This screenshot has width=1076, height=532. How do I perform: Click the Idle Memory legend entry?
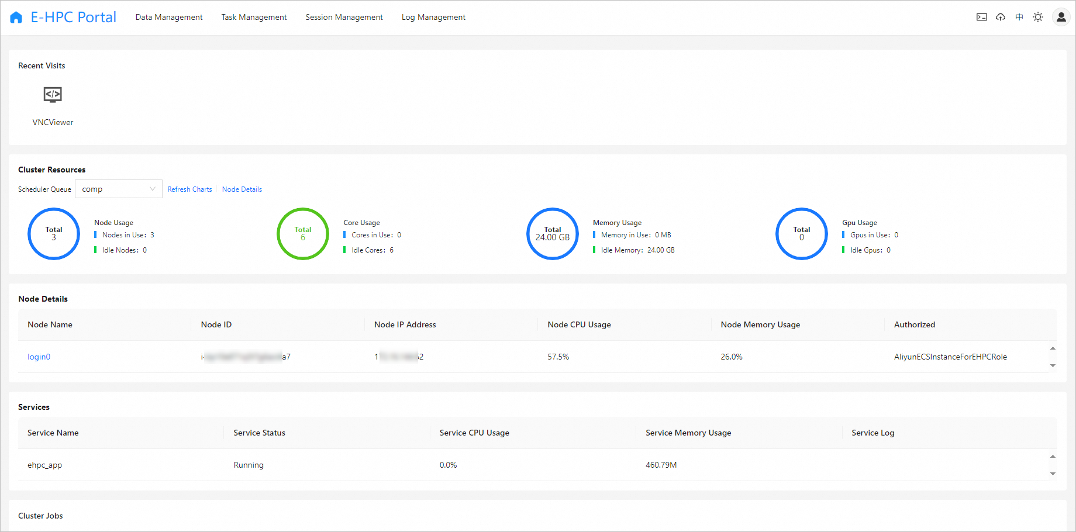coord(634,250)
